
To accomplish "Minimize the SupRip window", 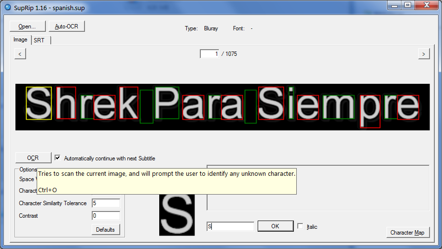I will tap(395, 5).
